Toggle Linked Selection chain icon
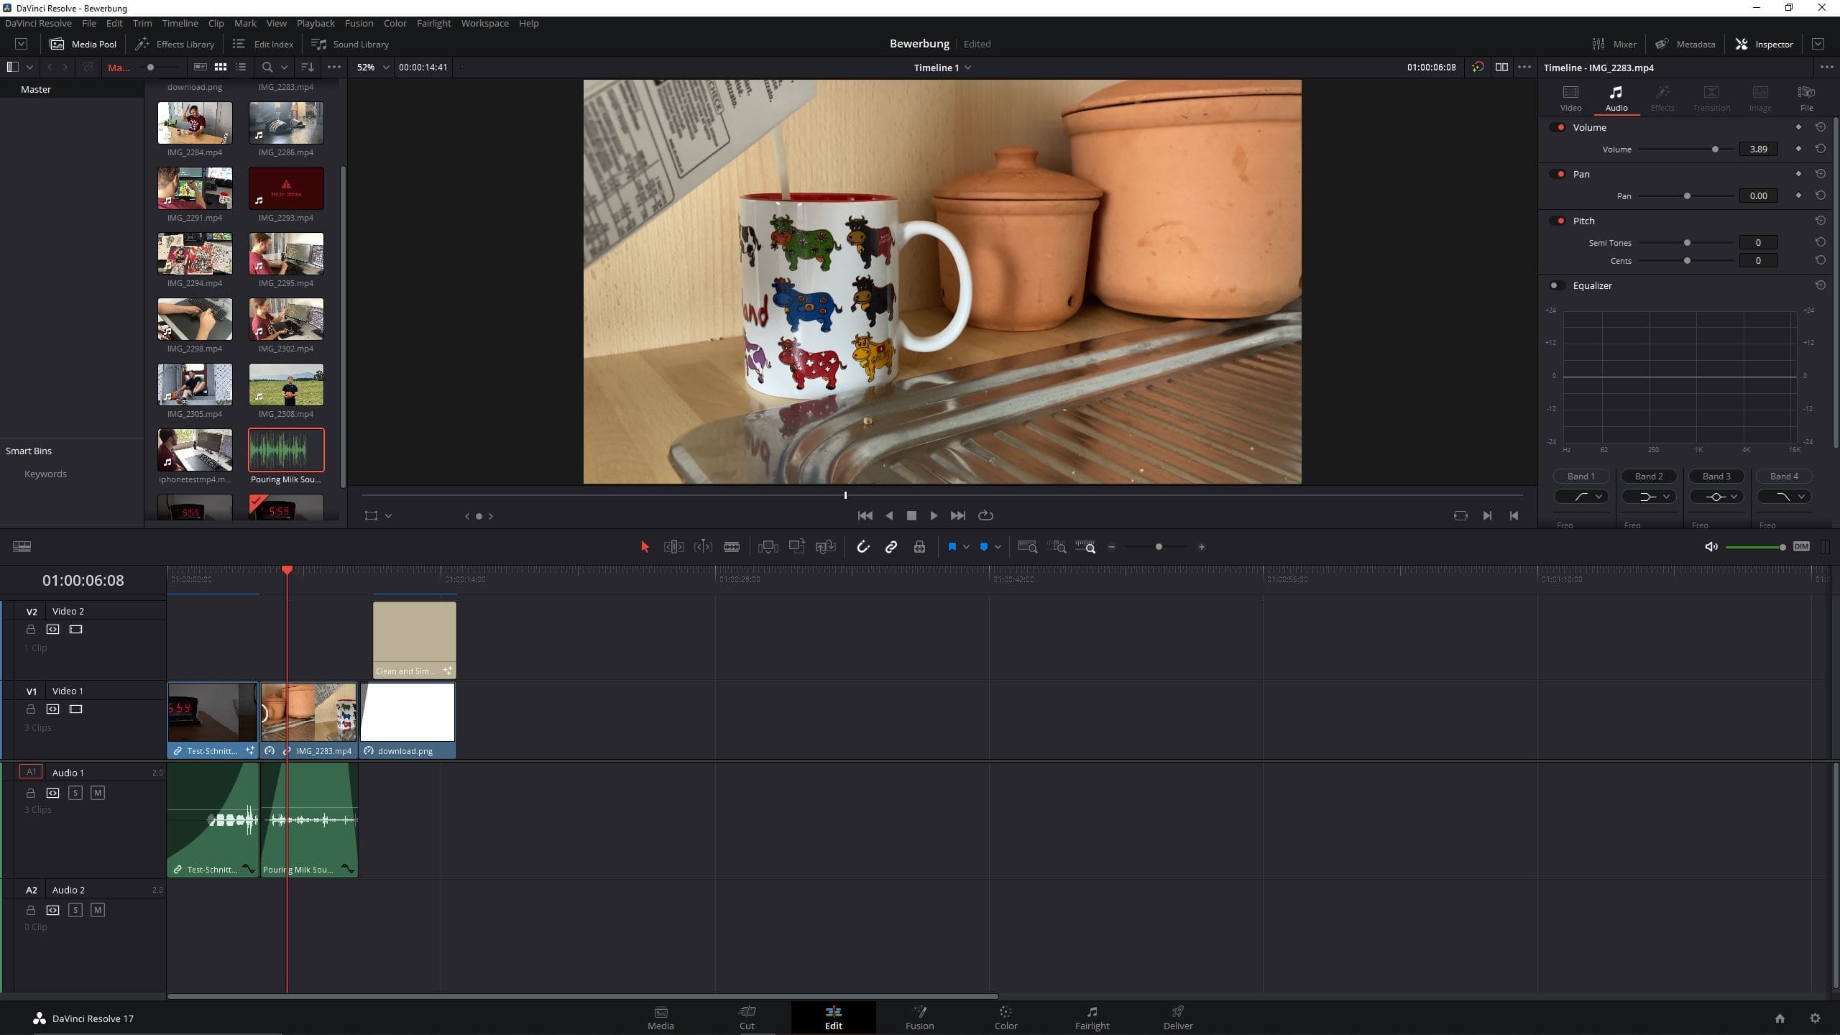Image resolution: width=1840 pixels, height=1035 pixels. tap(891, 547)
